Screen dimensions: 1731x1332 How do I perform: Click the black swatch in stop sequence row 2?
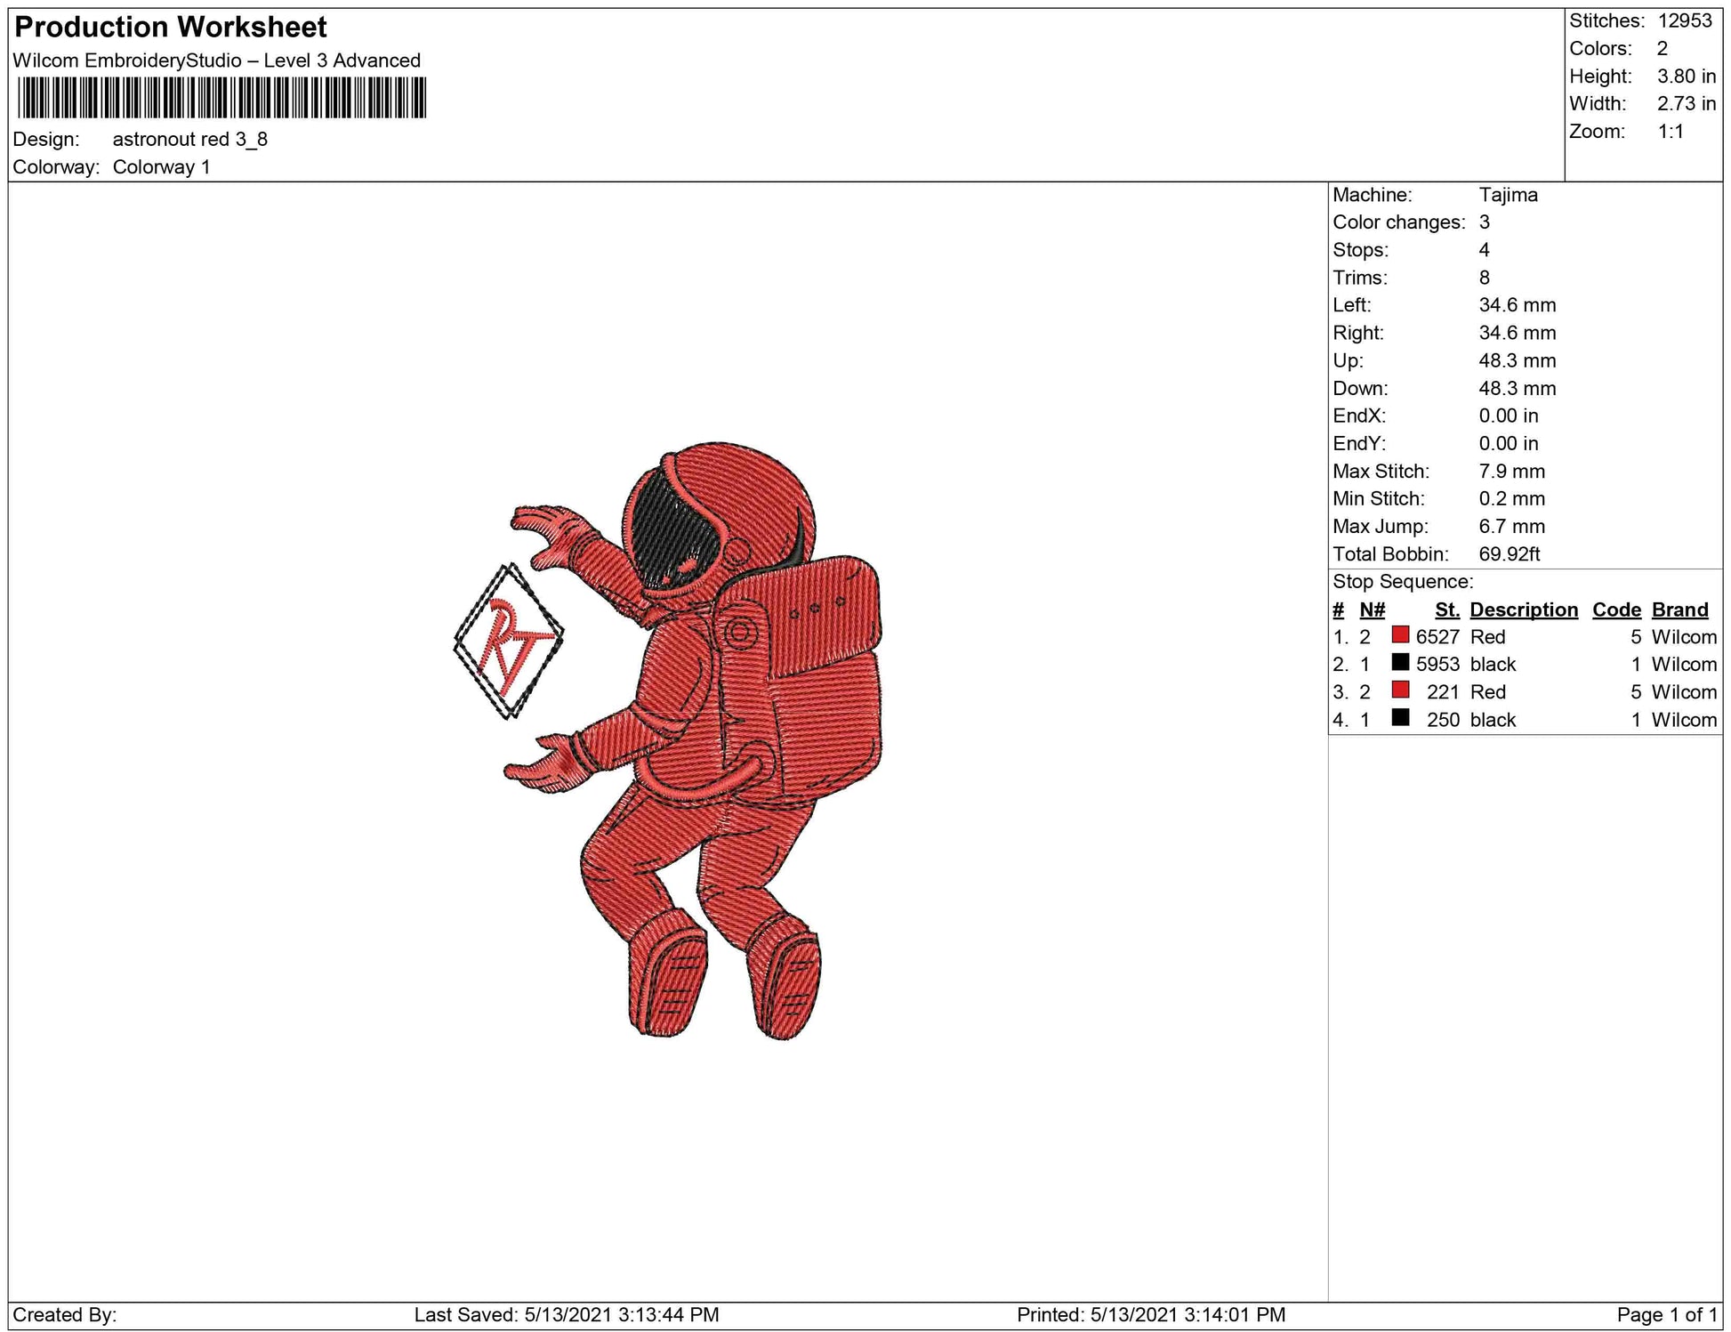(1400, 663)
